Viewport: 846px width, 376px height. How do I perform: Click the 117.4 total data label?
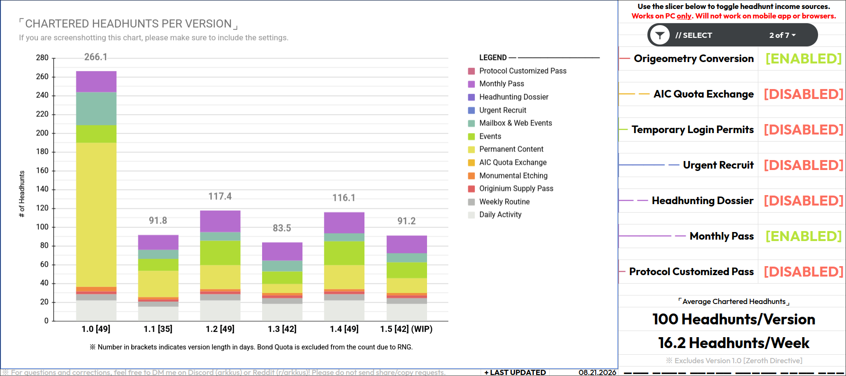point(220,196)
